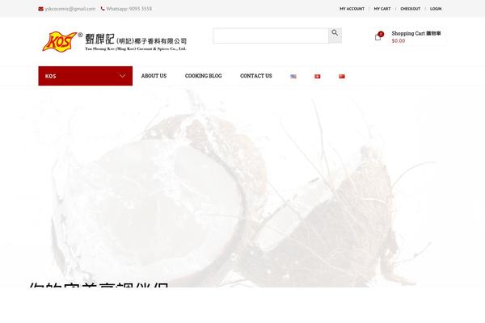Click the LOGIN link

436,9
